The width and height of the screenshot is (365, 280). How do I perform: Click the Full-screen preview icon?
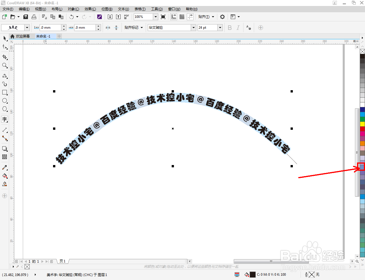click(x=163, y=17)
